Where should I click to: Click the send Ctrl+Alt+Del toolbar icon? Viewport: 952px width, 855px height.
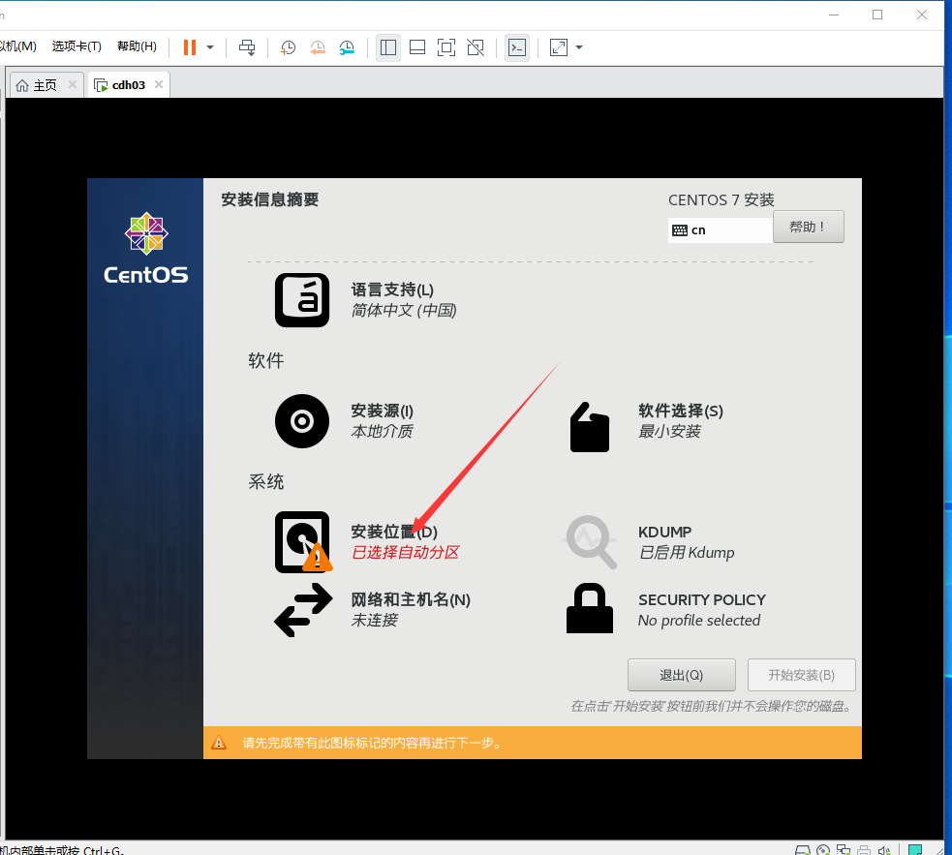click(x=247, y=47)
